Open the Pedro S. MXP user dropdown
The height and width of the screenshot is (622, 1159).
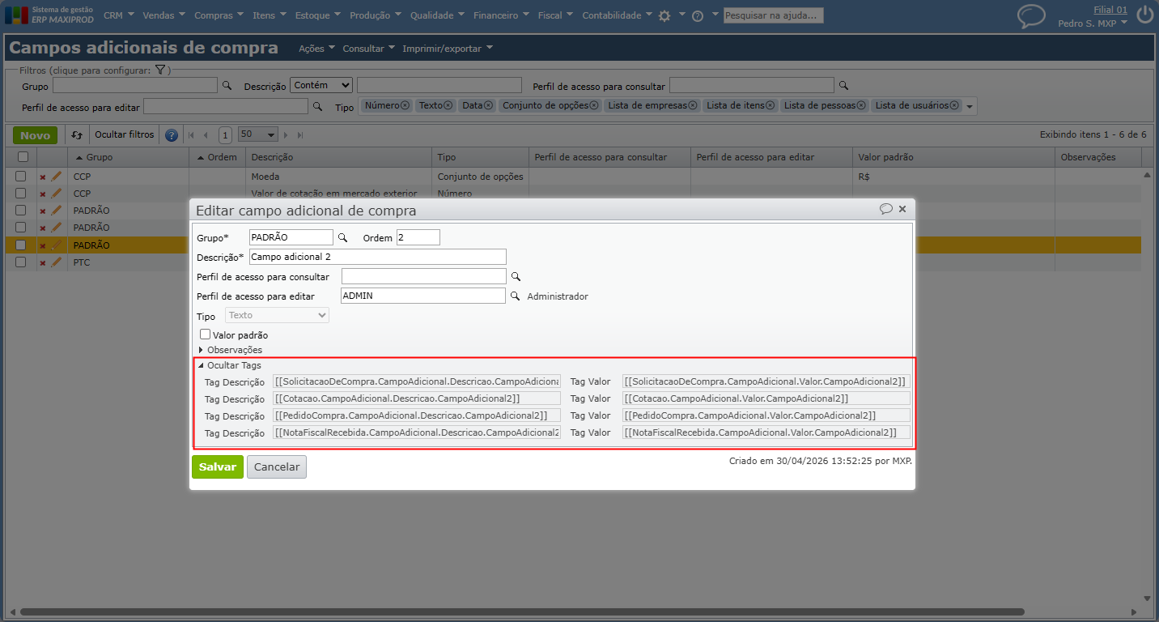pyautogui.click(x=1093, y=23)
